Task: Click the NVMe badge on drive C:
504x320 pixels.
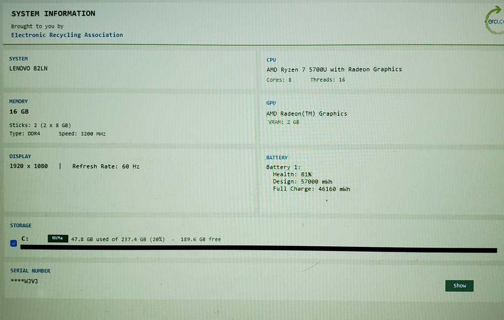Action: click(58, 238)
